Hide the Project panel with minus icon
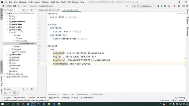This screenshot has height=106, width=189. 35,10
